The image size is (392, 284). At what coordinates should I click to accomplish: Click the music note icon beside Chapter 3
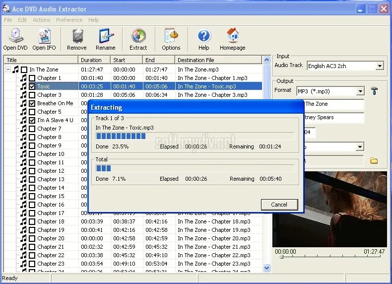[23, 95]
